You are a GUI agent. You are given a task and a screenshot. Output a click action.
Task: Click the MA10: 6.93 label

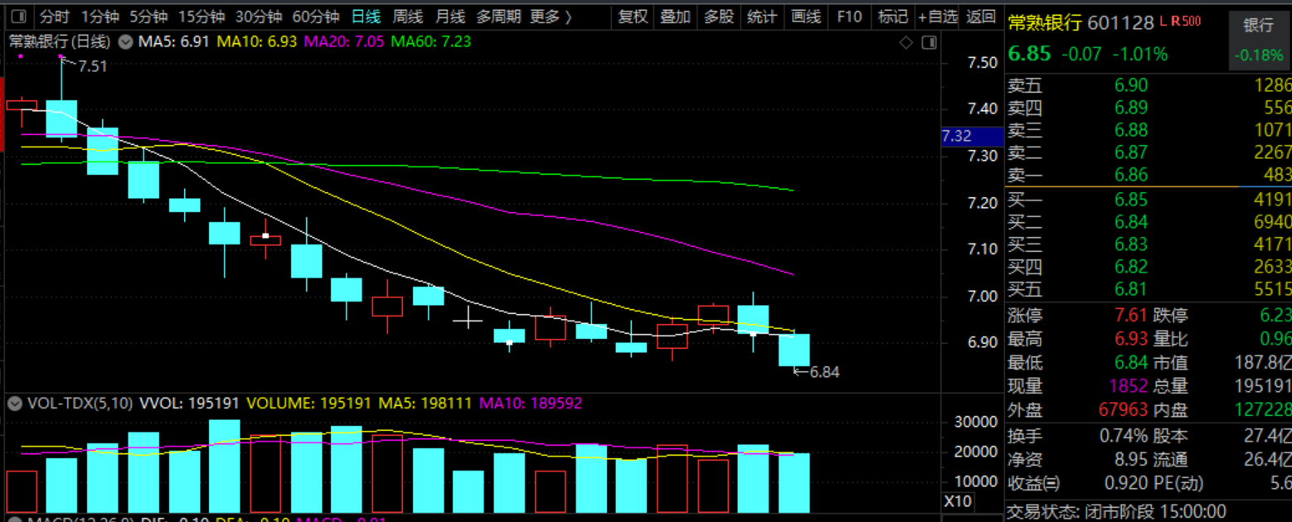point(256,41)
